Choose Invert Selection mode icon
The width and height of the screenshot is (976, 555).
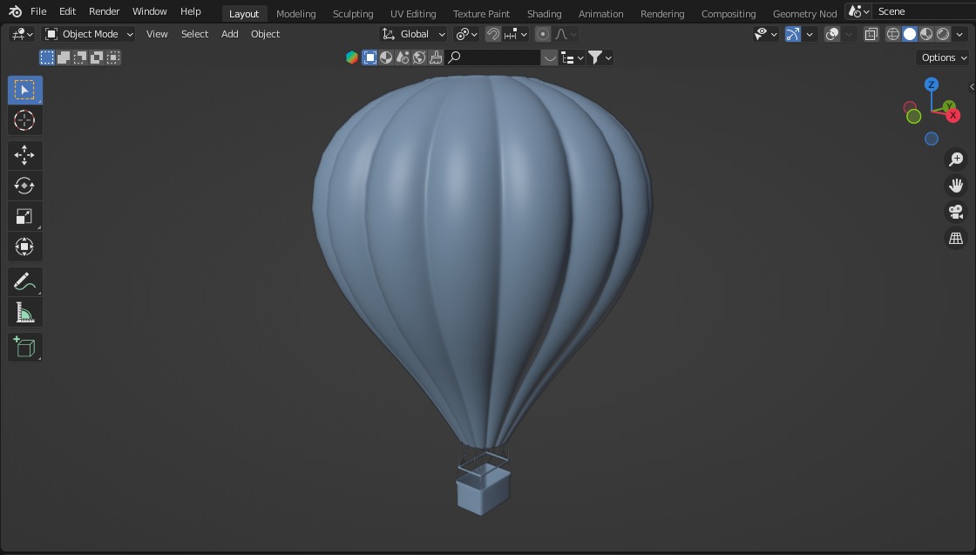[97, 58]
